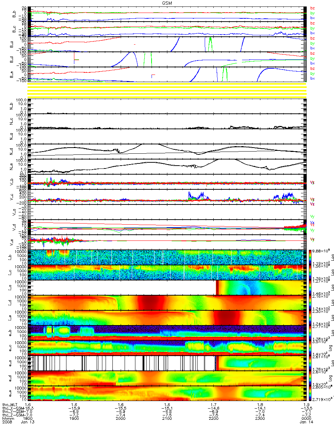Click the B_b axis label

tap(14, 14)
